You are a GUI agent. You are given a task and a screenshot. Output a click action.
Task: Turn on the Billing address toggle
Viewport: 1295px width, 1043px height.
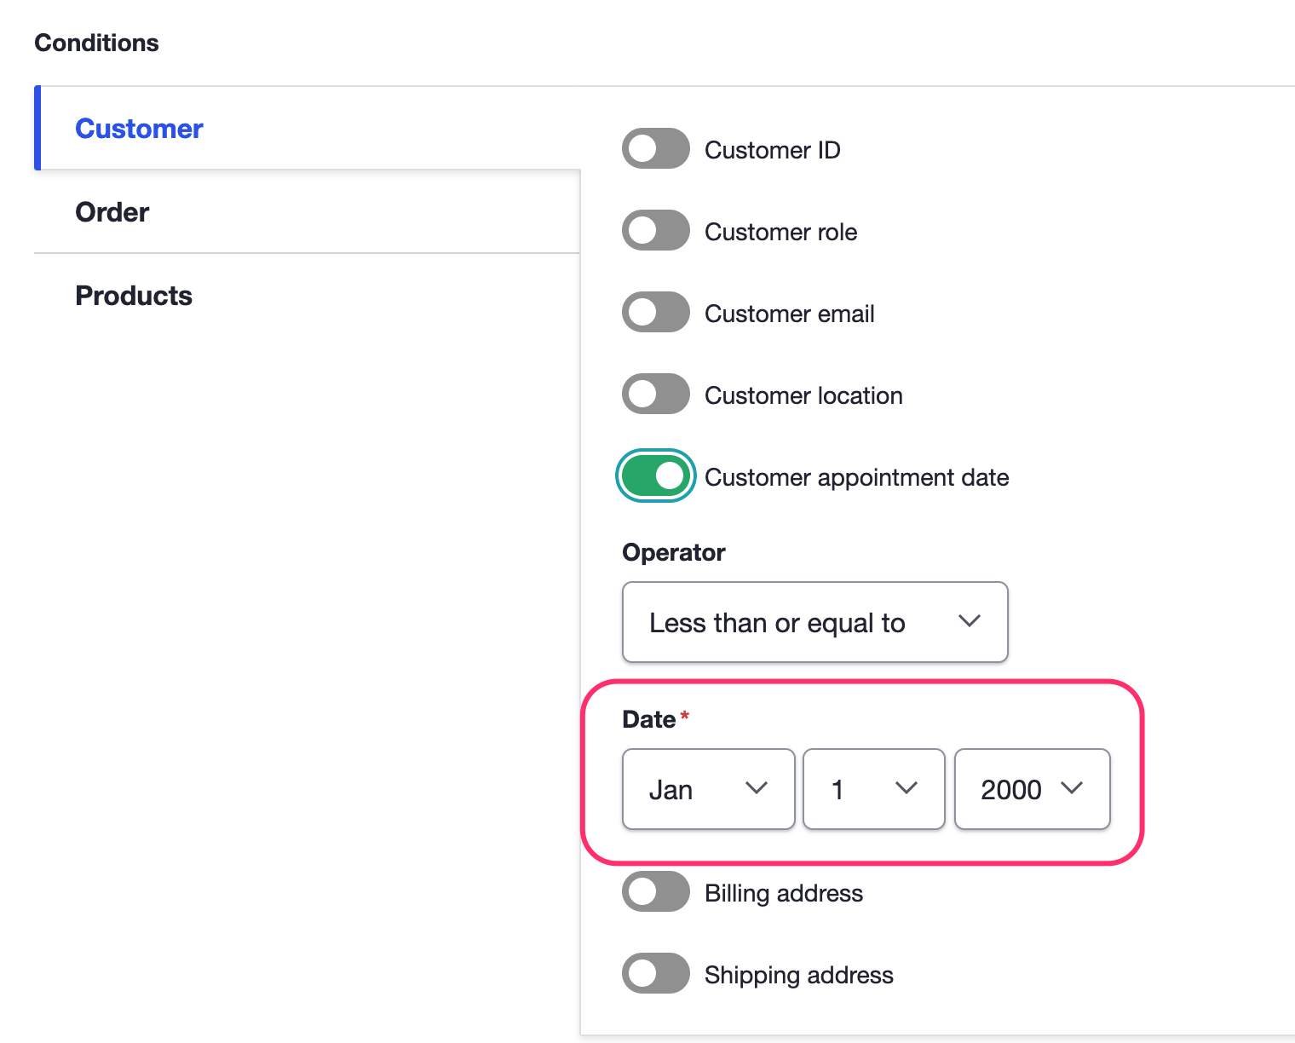[x=655, y=892]
